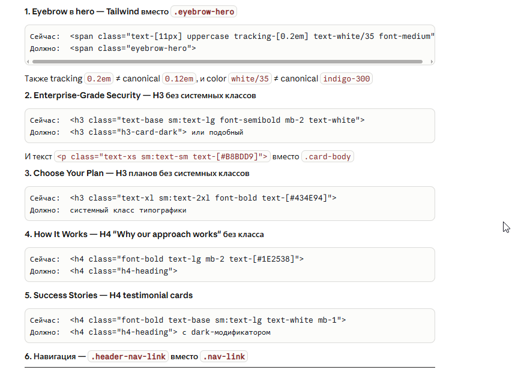
Task: Click the text-[#434E94] h3 code line
Action: [203, 198]
